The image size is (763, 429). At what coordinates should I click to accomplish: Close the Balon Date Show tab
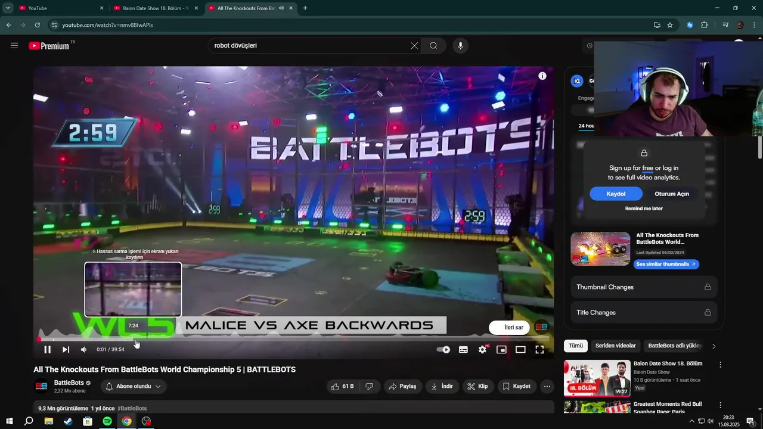(196, 8)
